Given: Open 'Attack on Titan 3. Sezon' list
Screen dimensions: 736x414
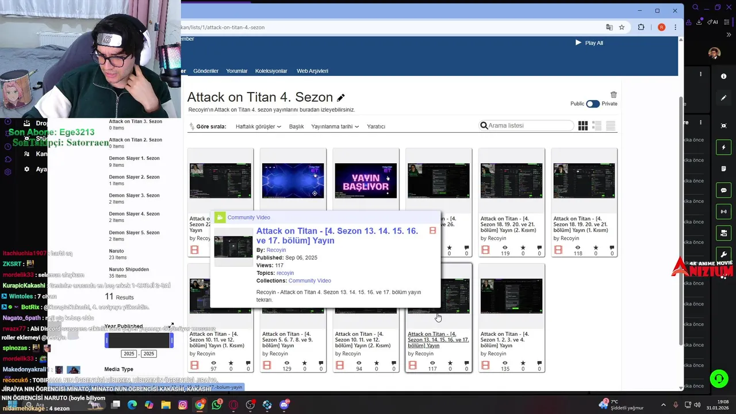Looking at the screenshot, I should tap(136, 122).
